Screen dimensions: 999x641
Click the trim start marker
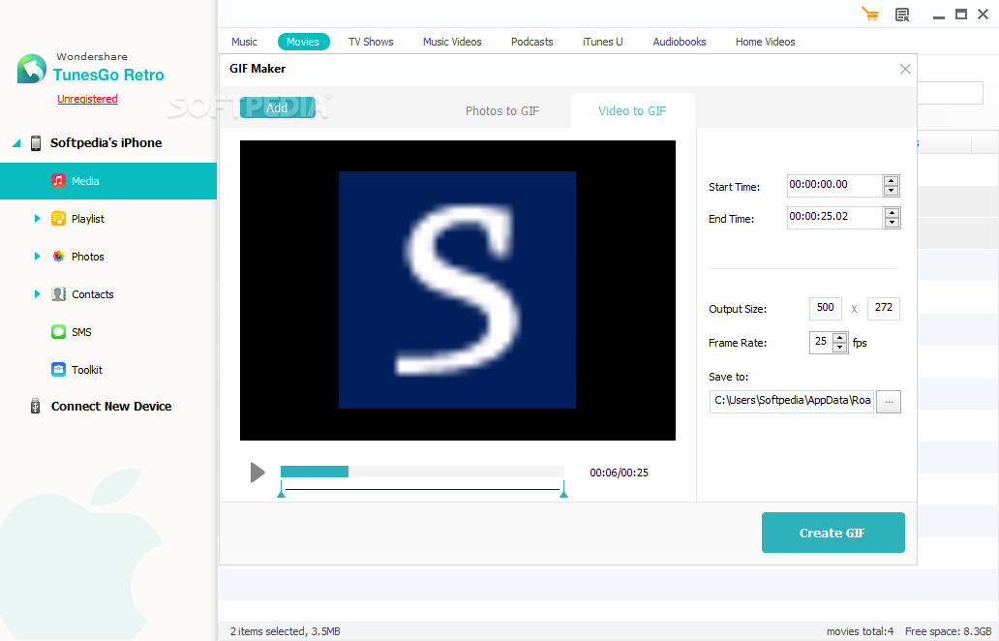coord(281,490)
